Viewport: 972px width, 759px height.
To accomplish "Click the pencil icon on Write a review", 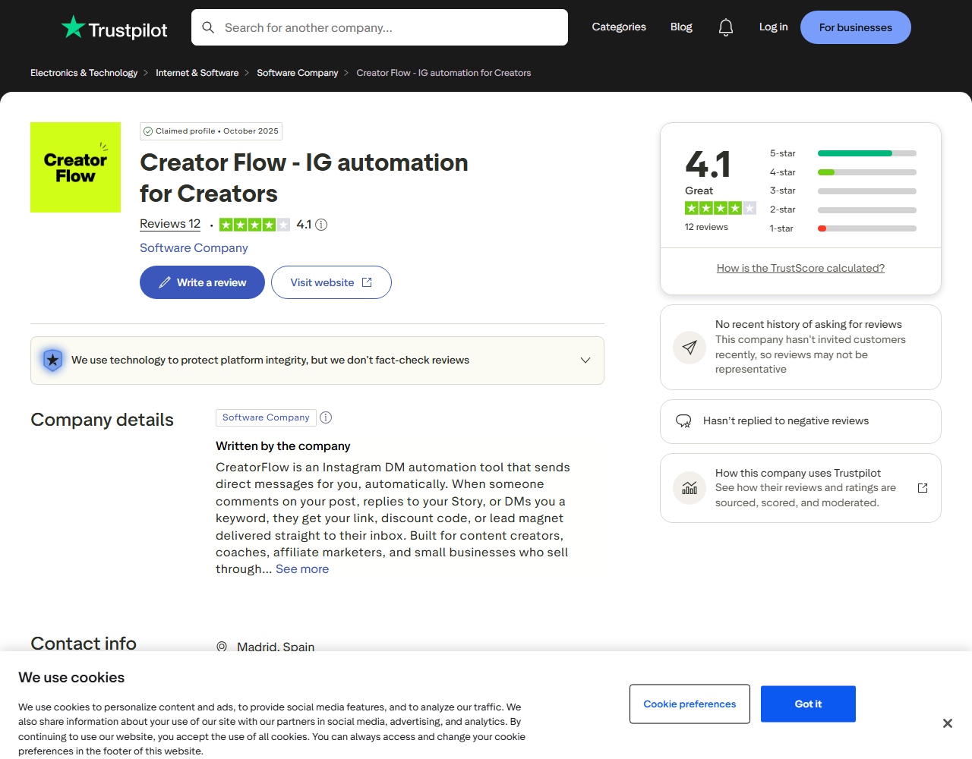I will [165, 282].
